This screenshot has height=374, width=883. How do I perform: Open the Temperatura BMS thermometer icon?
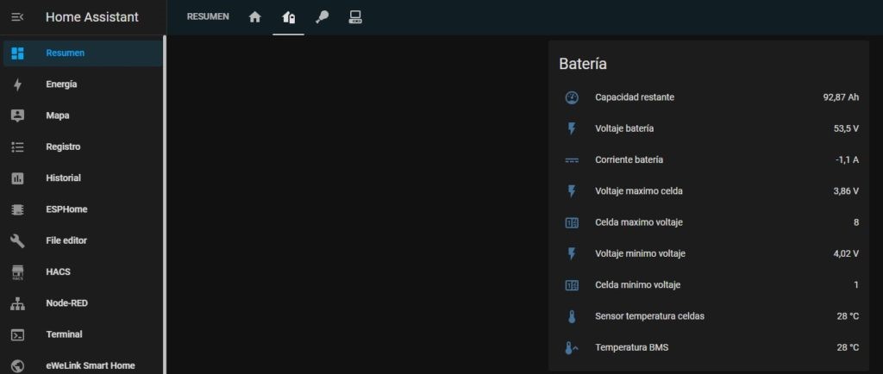point(571,348)
